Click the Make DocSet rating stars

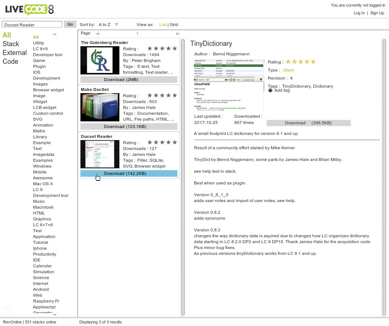click(162, 95)
